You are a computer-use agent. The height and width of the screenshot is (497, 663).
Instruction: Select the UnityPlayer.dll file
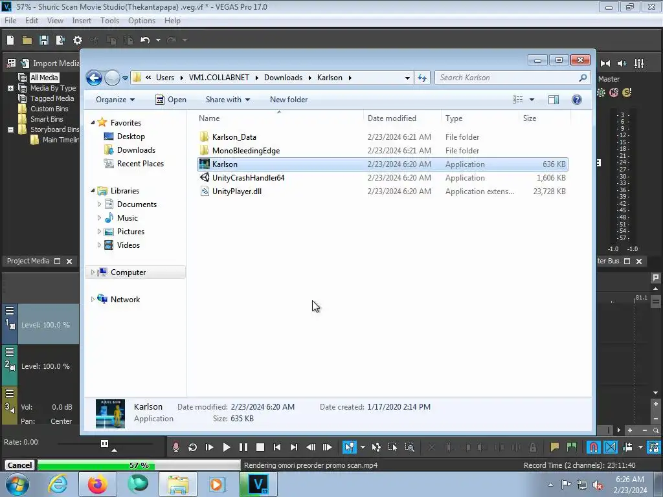point(383,192)
